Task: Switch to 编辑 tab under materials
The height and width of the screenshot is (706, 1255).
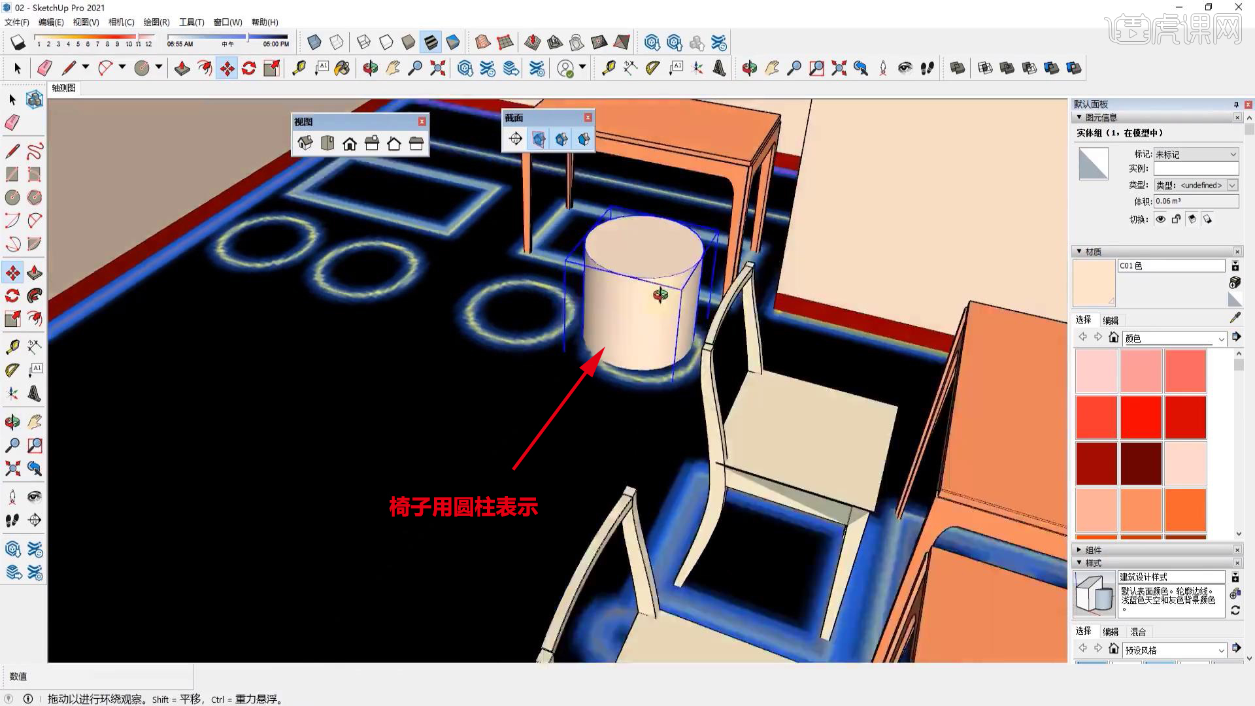Action: click(x=1111, y=320)
